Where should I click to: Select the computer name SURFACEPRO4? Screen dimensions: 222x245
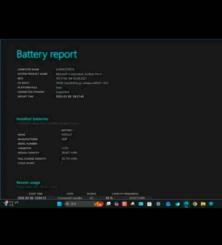[65, 69]
